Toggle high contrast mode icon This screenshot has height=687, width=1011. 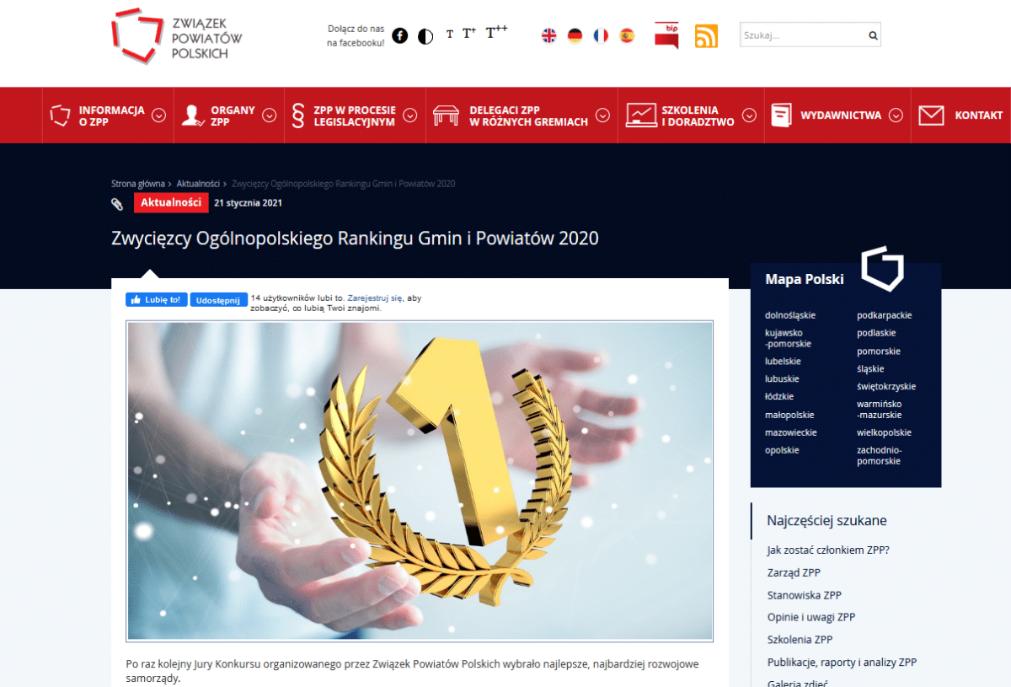[x=425, y=35]
